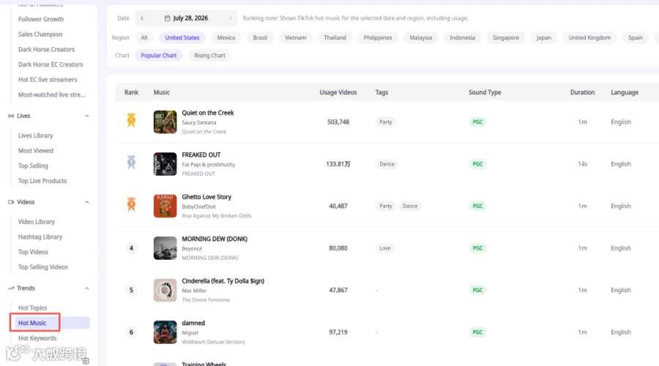Open Hot Topics under Trends

tap(33, 308)
